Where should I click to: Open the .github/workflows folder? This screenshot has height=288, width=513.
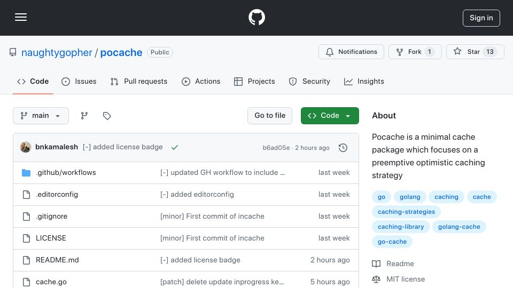click(66, 172)
